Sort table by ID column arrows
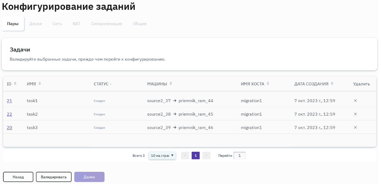This screenshot has height=186, width=381. point(15,84)
